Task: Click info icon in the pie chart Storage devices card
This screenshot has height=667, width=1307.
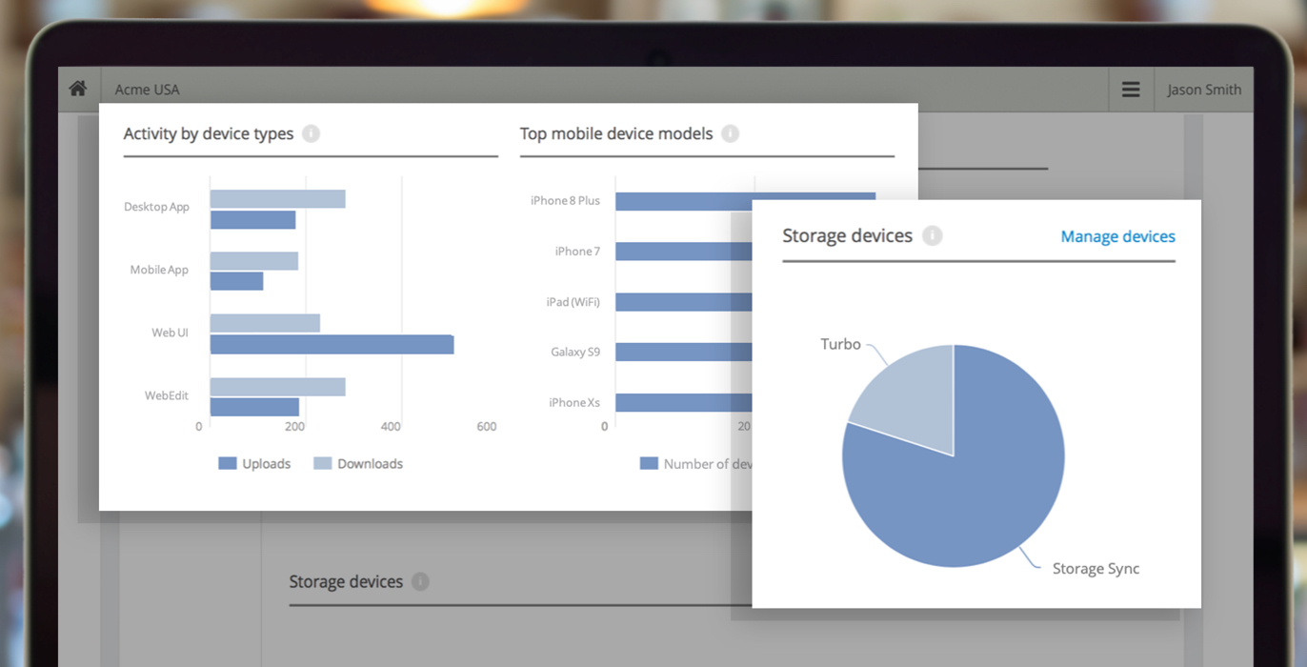Action: coord(933,235)
